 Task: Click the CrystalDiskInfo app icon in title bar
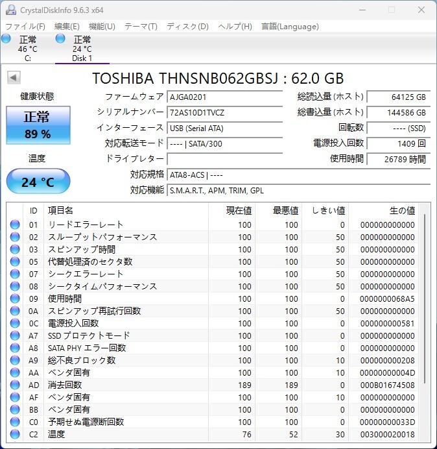[x=11, y=10]
